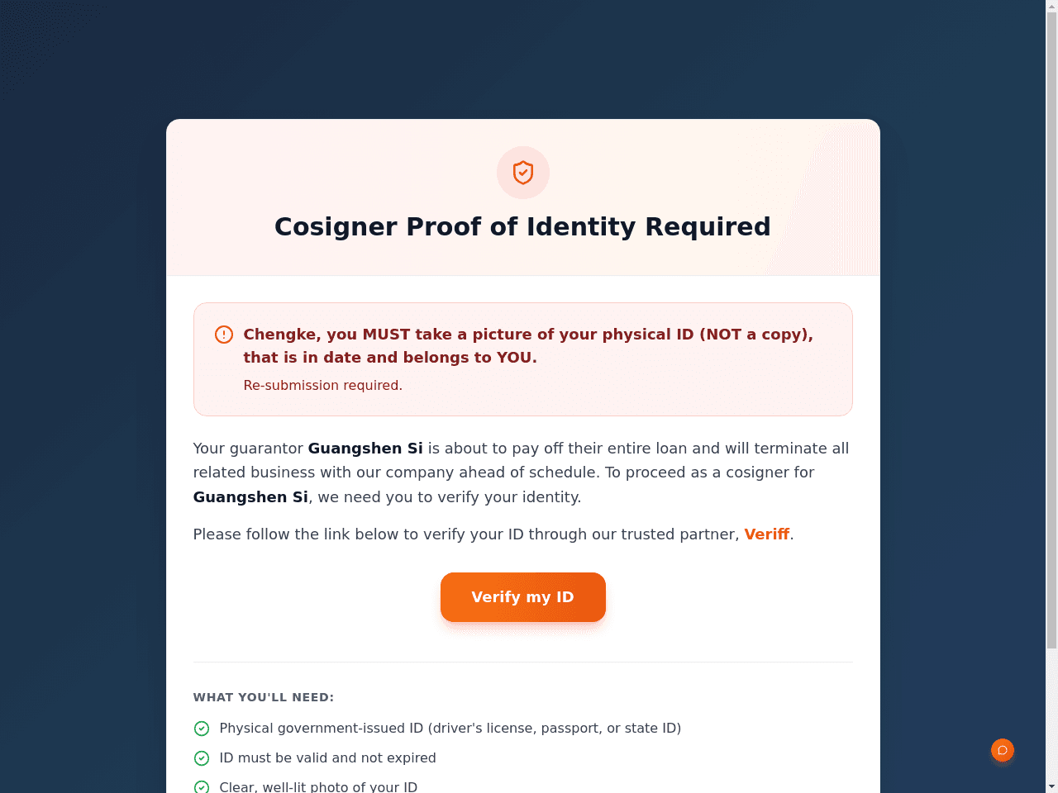Viewport: 1058px width, 793px height.
Task: Click the scrollbar up arrow
Action: (x=1051, y=6)
